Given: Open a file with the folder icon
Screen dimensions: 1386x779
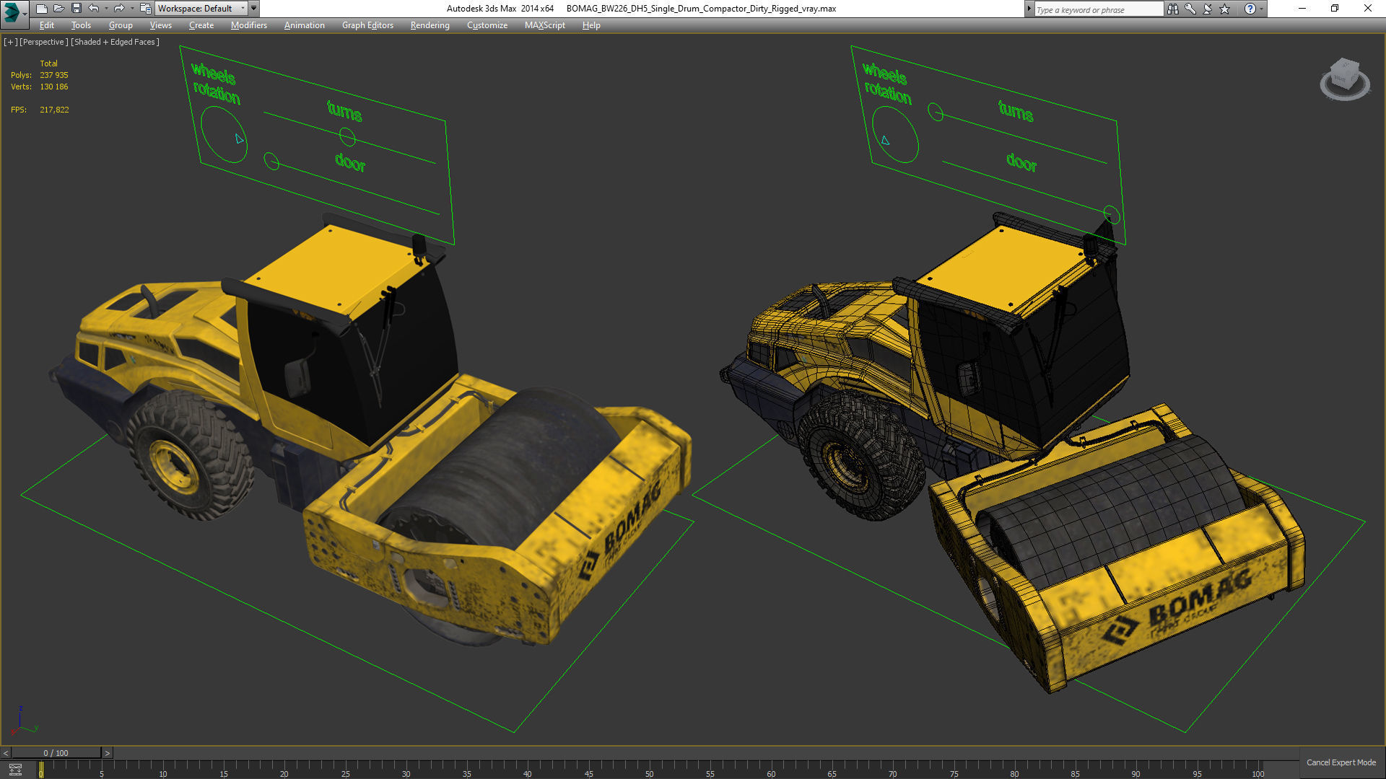Looking at the screenshot, I should click(59, 9).
